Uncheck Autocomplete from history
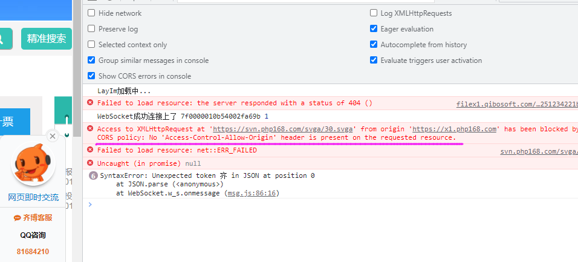The image size is (578, 262). 374,45
